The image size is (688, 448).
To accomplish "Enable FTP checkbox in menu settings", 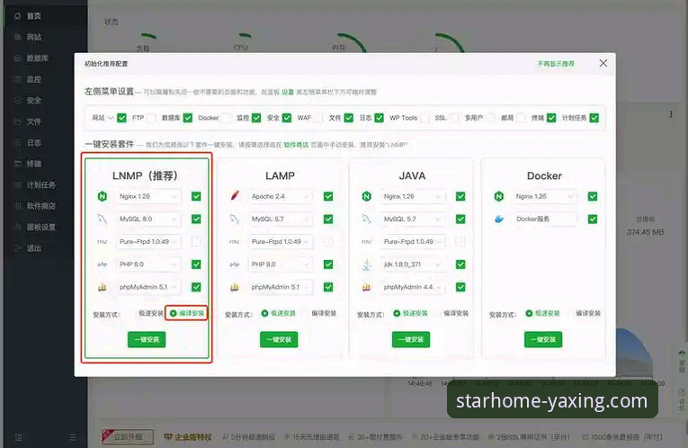I will click(x=151, y=118).
